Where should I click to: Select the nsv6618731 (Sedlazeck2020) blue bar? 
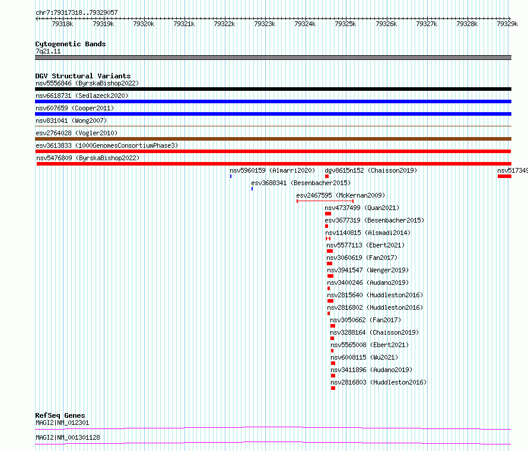tap(273, 101)
